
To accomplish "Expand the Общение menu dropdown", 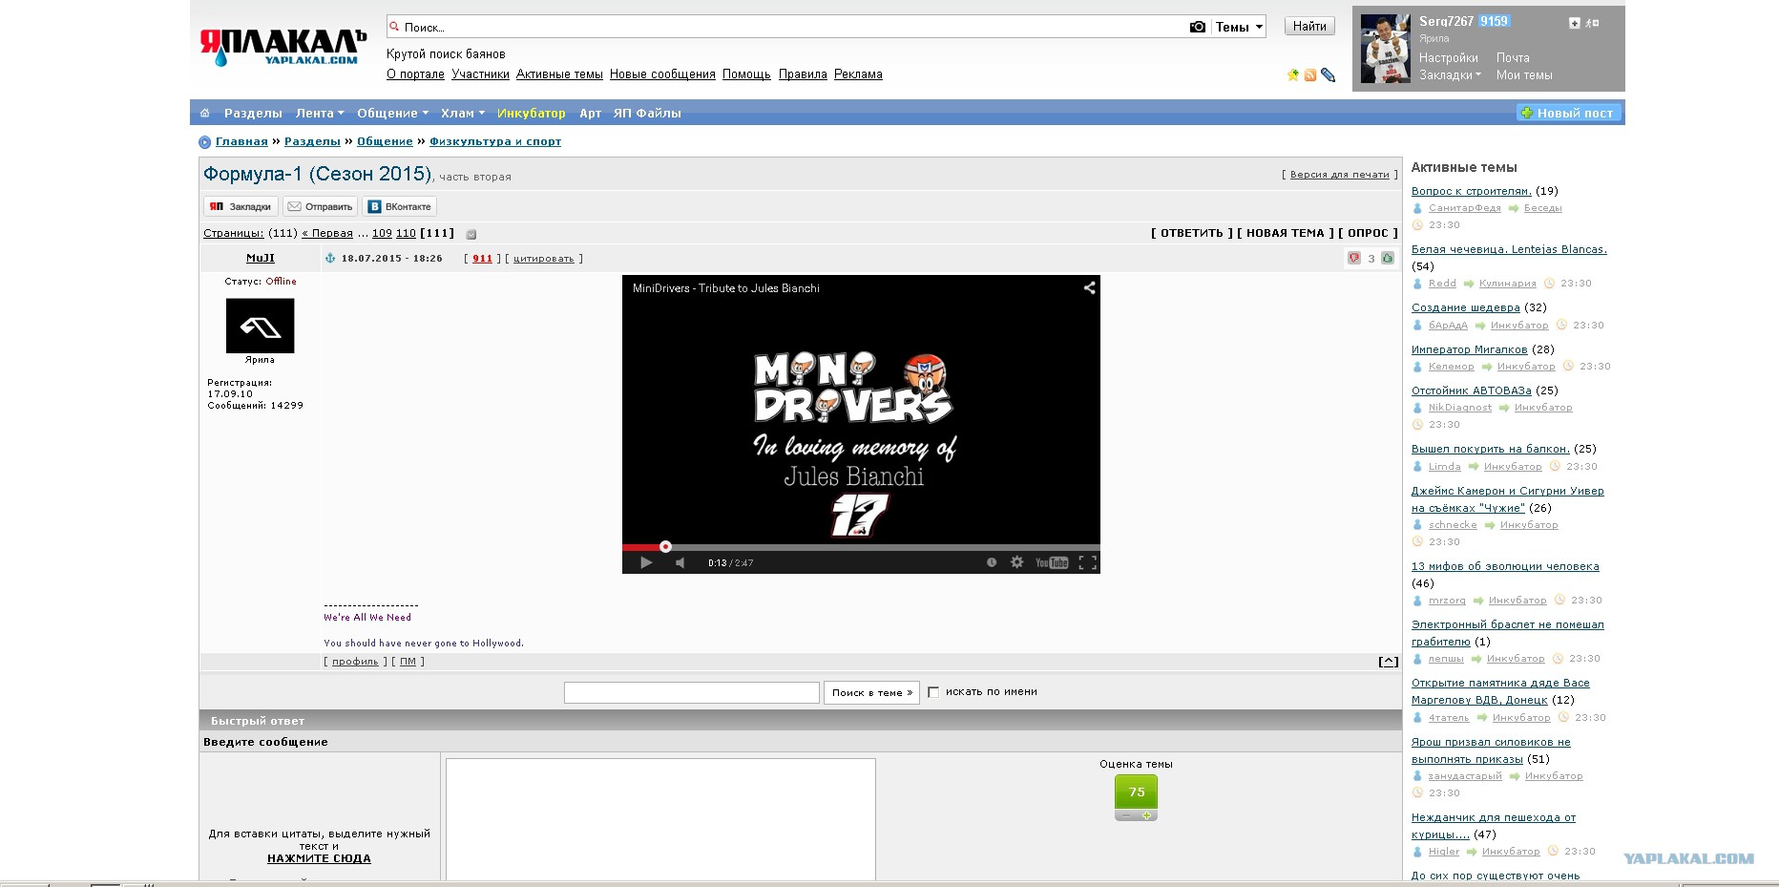I will click(393, 113).
